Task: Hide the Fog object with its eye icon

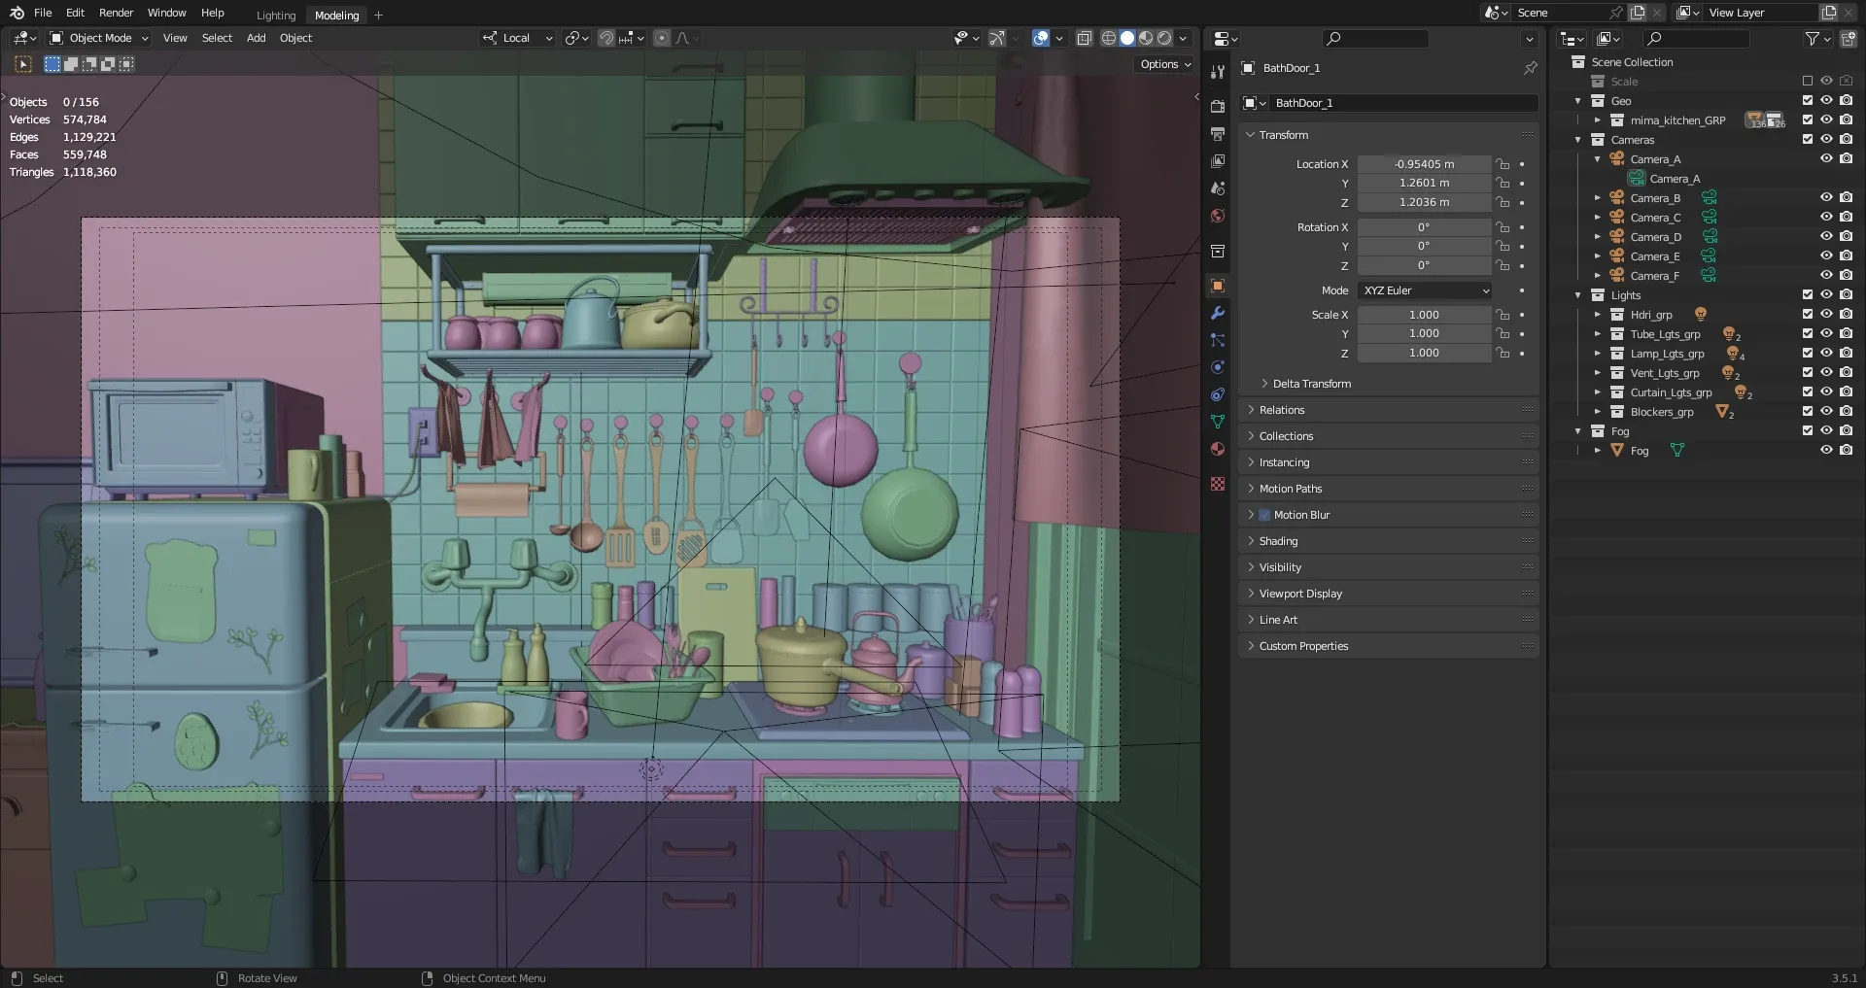Action: coord(1826,451)
